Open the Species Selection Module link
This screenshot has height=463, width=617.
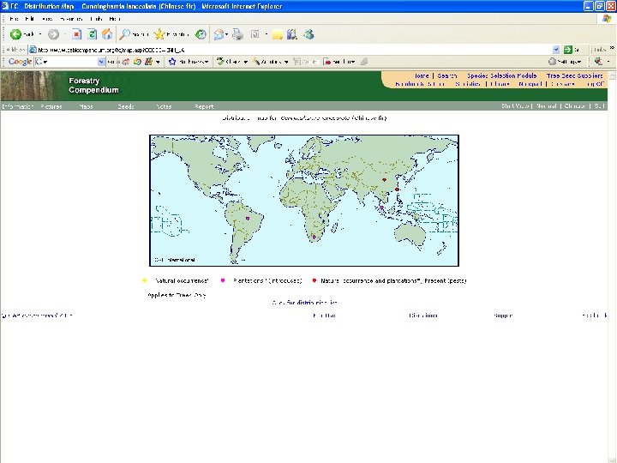pos(501,75)
